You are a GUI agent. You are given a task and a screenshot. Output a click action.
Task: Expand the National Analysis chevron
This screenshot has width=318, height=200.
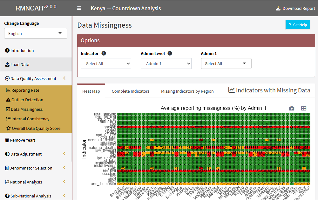pyautogui.click(x=64, y=182)
